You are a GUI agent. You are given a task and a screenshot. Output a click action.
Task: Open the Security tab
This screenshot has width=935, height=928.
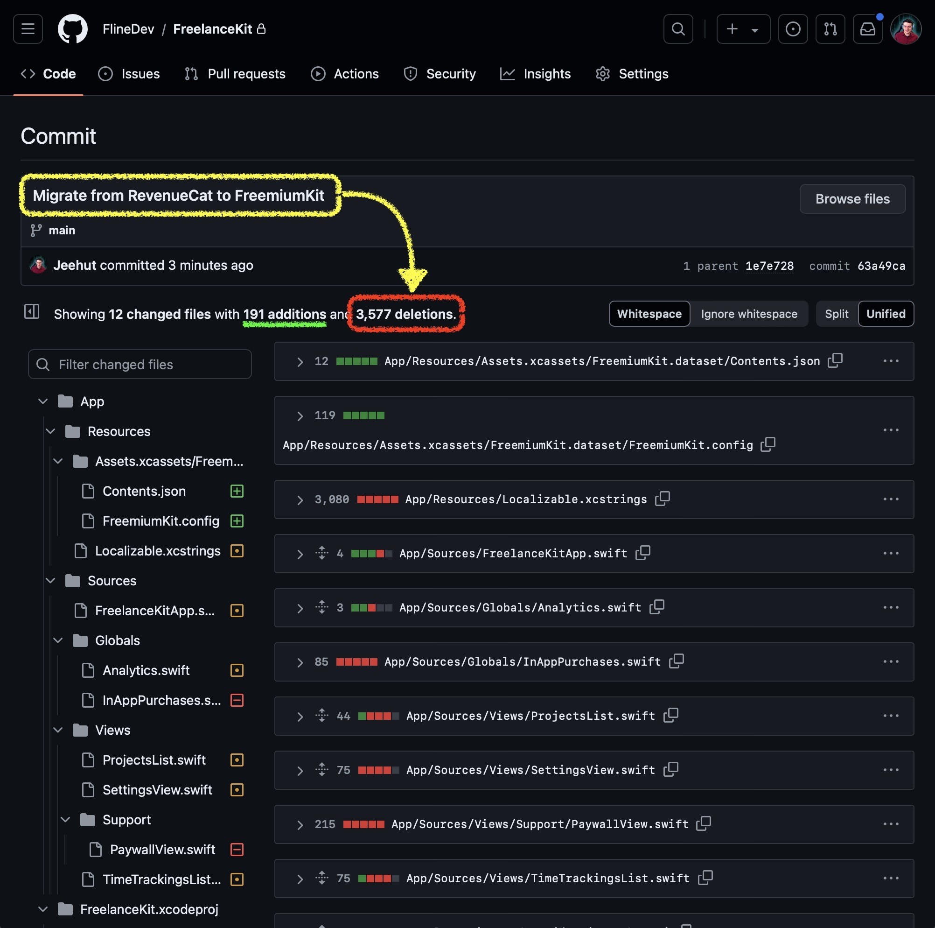coord(440,74)
